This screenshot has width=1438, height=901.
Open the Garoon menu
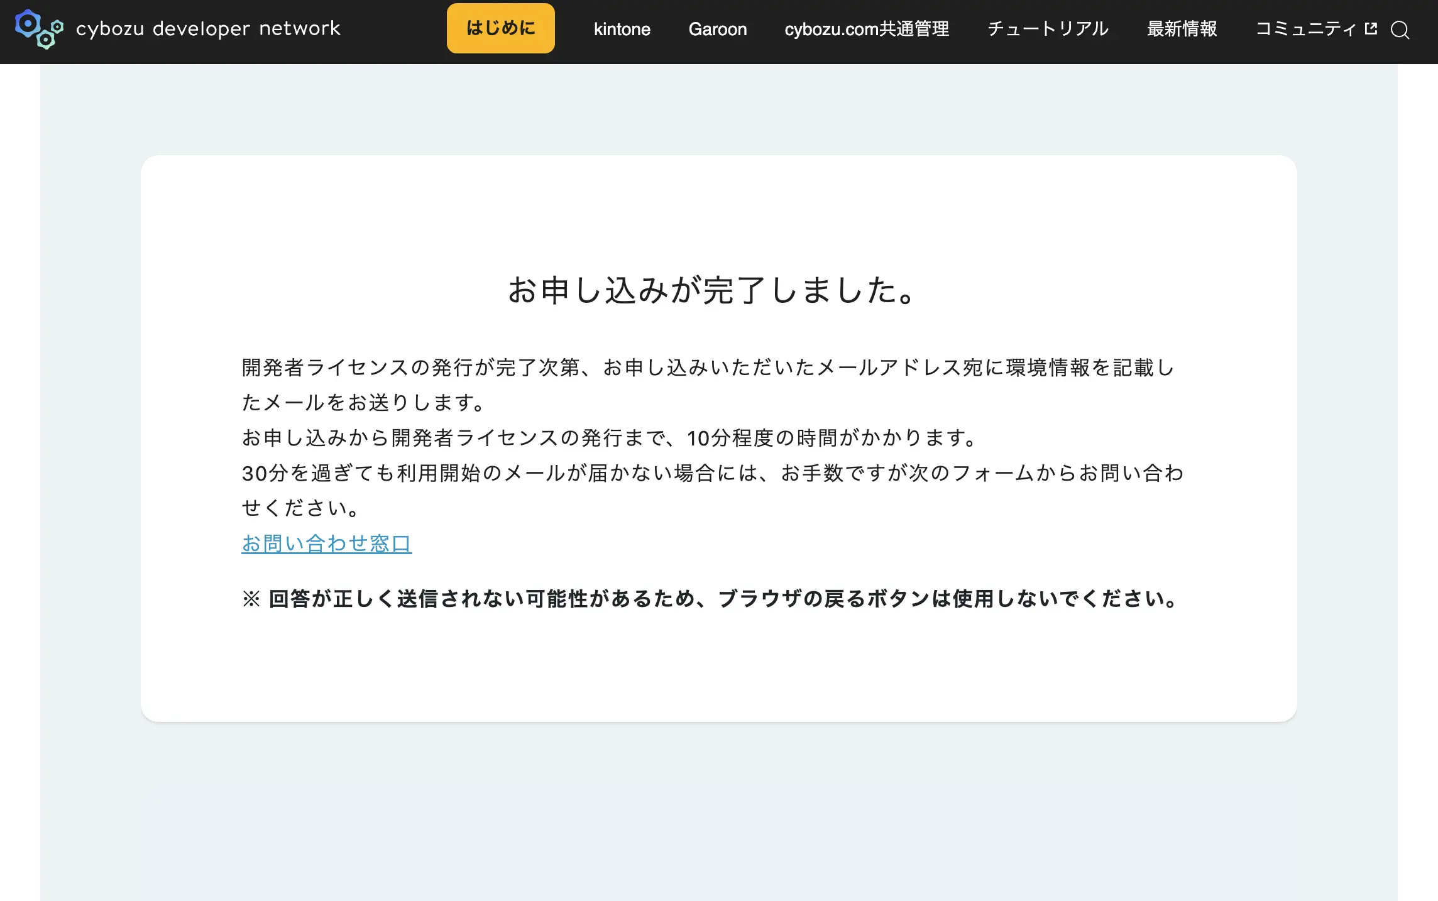717,29
